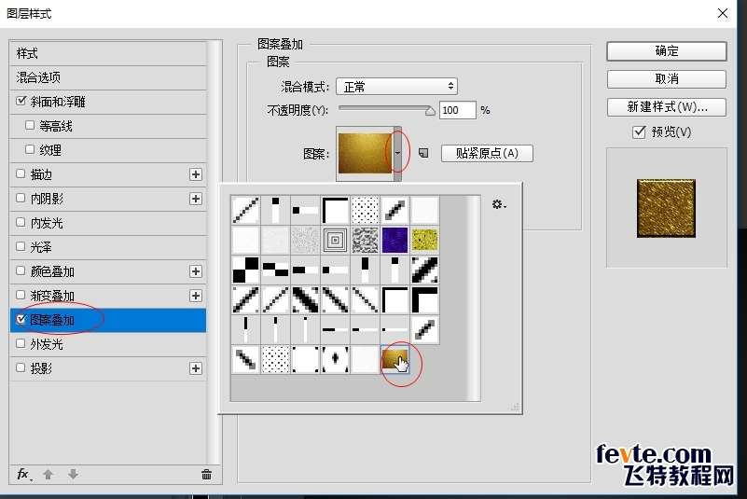Expand the 图案 pattern picker arrow
The width and height of the screenshot is (747, 499).
tap(397, 152)
